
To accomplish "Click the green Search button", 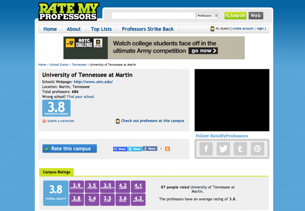I will click(x=235, y=15).
